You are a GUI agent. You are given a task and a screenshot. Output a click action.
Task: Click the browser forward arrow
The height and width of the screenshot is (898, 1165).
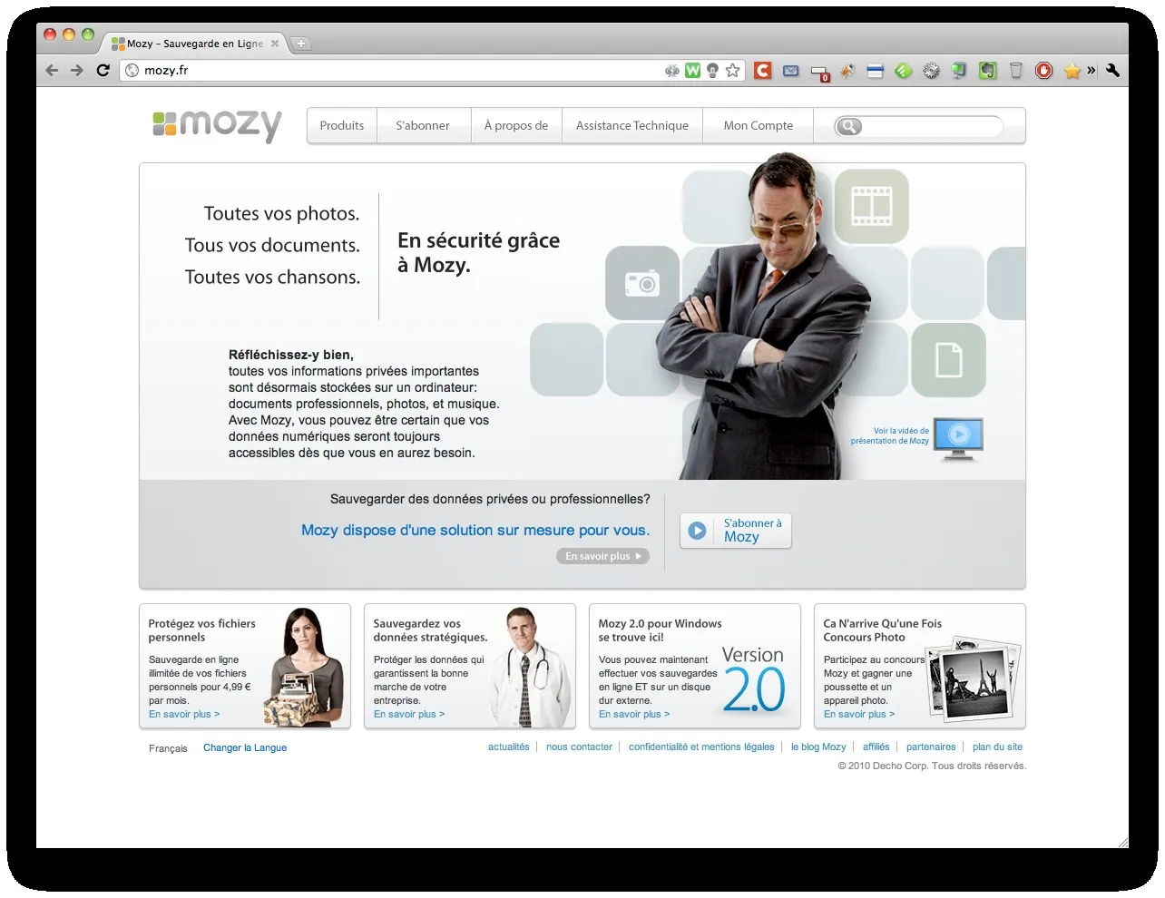77,70
